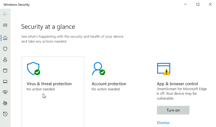This screenshot has width=216, height=127.
Task: Open Device performance & health heart icon
Action: point(5,92)
